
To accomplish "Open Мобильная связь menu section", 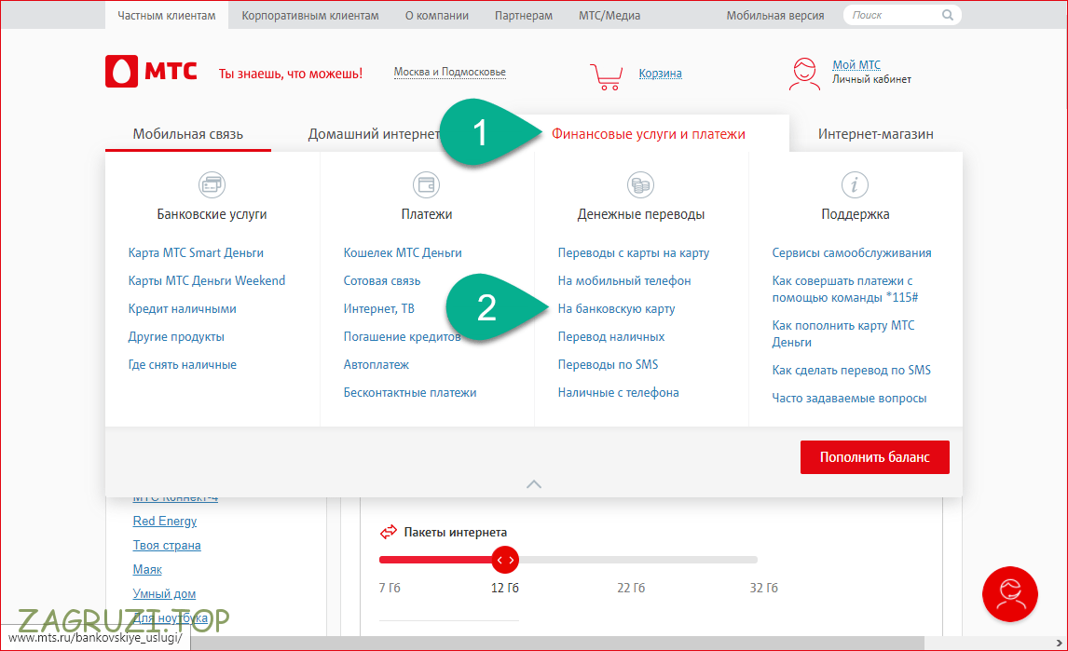I will coord(188,134).
